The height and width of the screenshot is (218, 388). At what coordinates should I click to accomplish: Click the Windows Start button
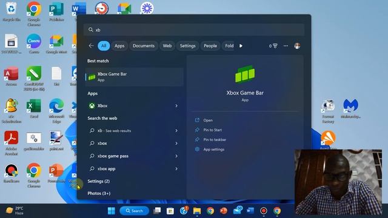pyautogui.click(x=112, y=211)
